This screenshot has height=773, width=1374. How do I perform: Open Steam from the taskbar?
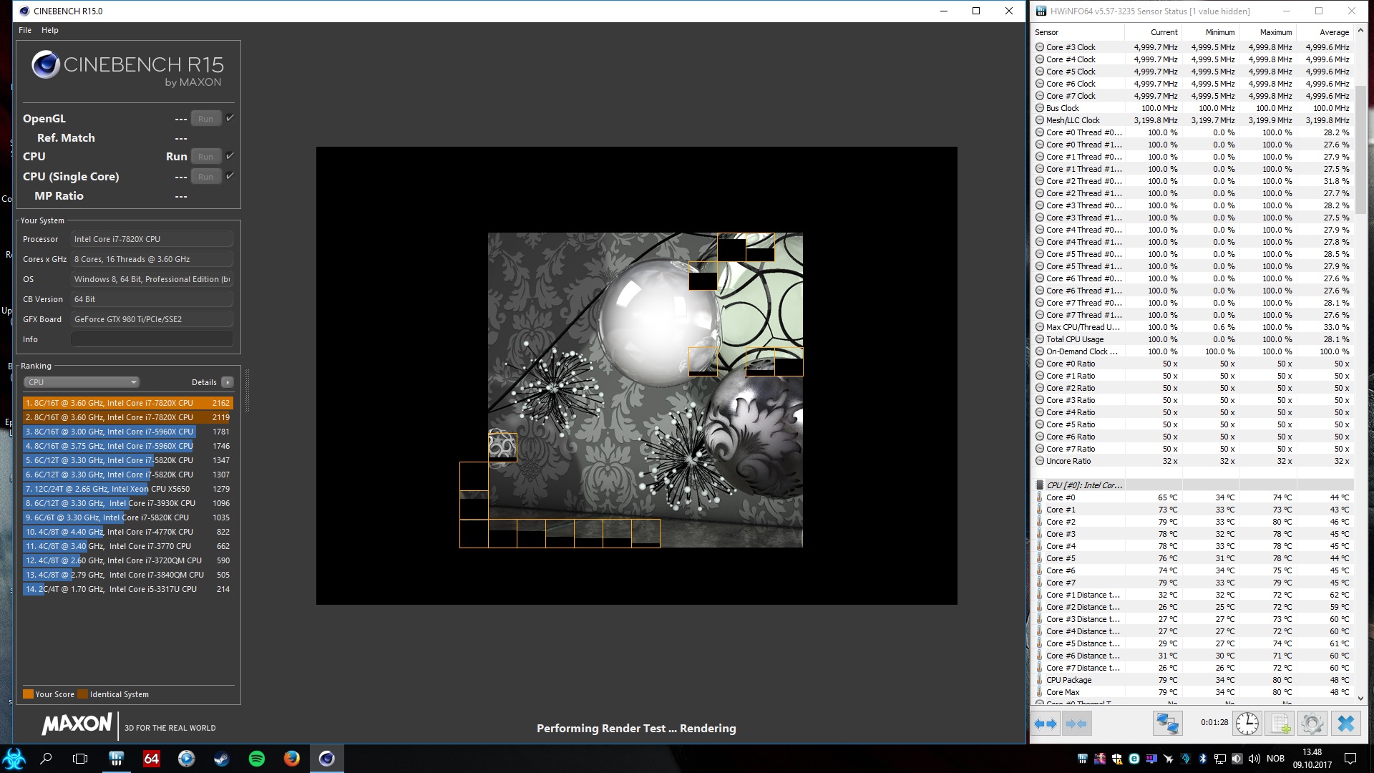221,759
